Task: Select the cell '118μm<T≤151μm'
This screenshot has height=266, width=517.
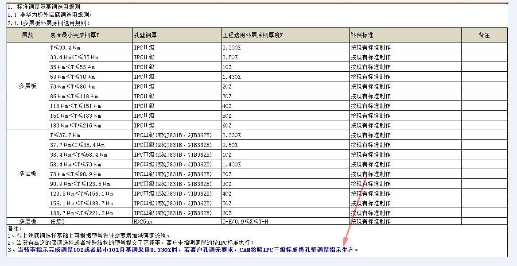Action: [91, 106]
